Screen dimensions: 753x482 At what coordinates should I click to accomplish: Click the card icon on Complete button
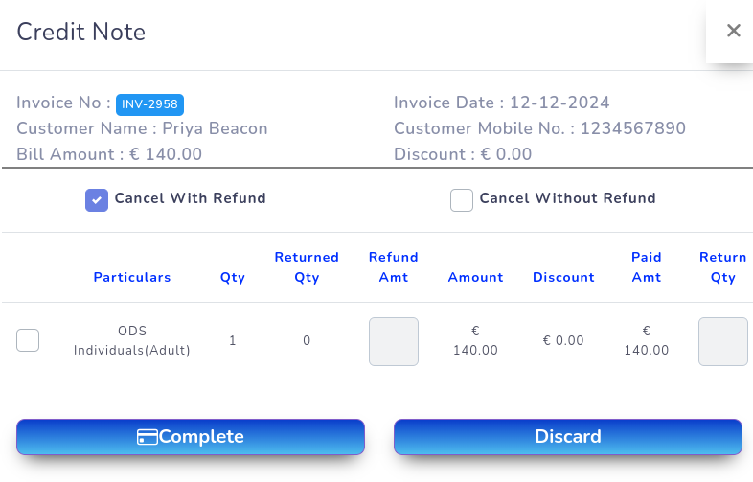[148, 437]
